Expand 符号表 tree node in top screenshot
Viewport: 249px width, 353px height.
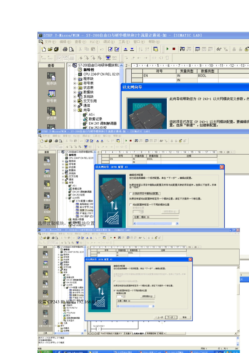coord(75,83)
